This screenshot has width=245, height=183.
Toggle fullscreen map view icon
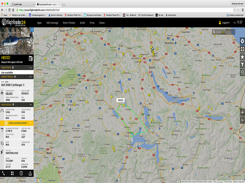242,49
